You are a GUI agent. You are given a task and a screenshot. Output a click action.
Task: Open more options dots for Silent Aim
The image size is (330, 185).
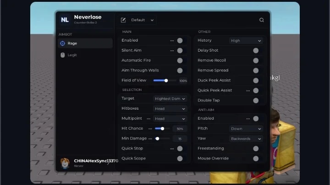[172, 51]
